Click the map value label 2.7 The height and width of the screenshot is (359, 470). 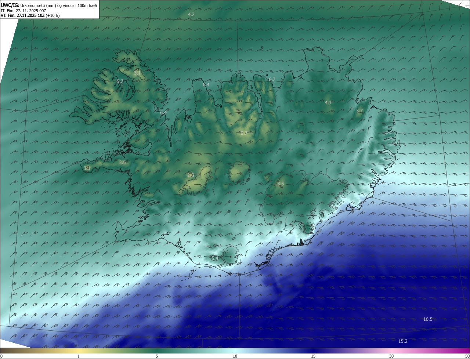pos(244,133)
